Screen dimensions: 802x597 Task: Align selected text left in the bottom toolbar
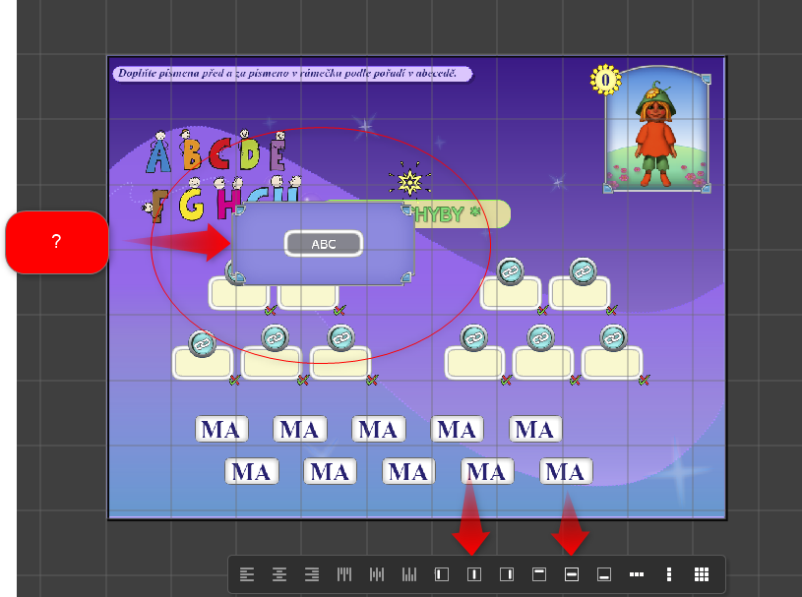247,574
